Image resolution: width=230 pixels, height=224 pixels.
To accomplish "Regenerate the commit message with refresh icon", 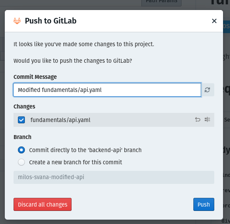I will point(207,90).
